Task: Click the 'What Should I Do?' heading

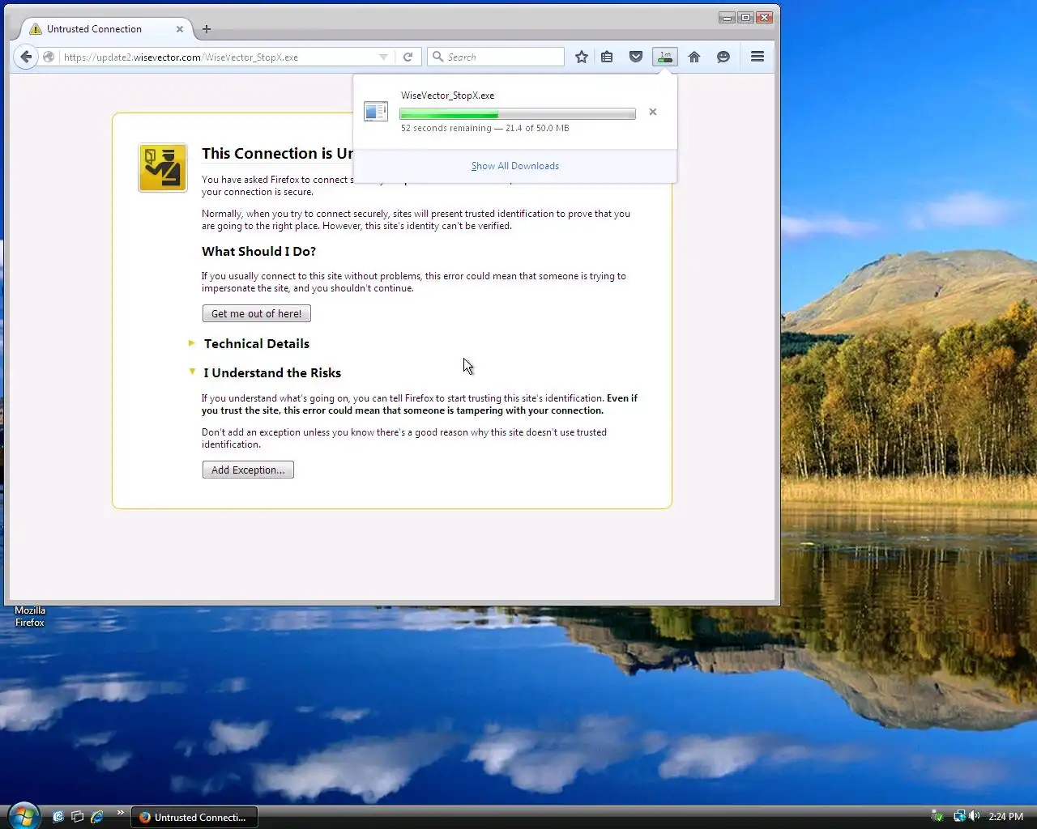Action: (258, 251)
